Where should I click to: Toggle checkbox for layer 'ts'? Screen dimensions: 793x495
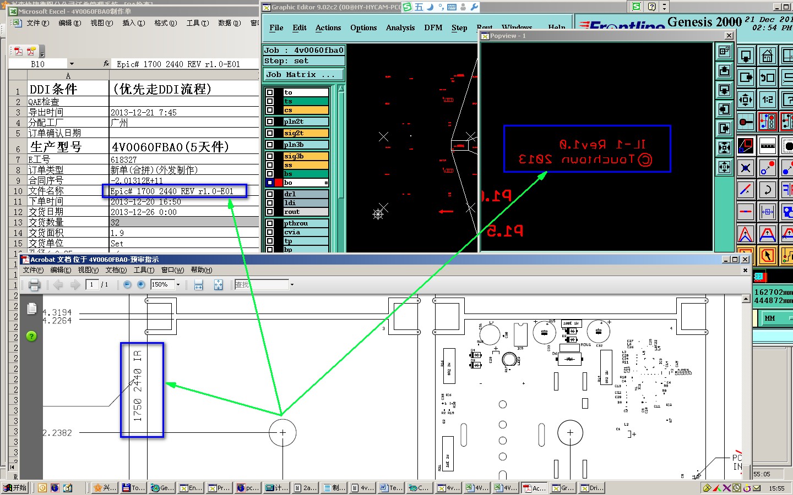270,101
